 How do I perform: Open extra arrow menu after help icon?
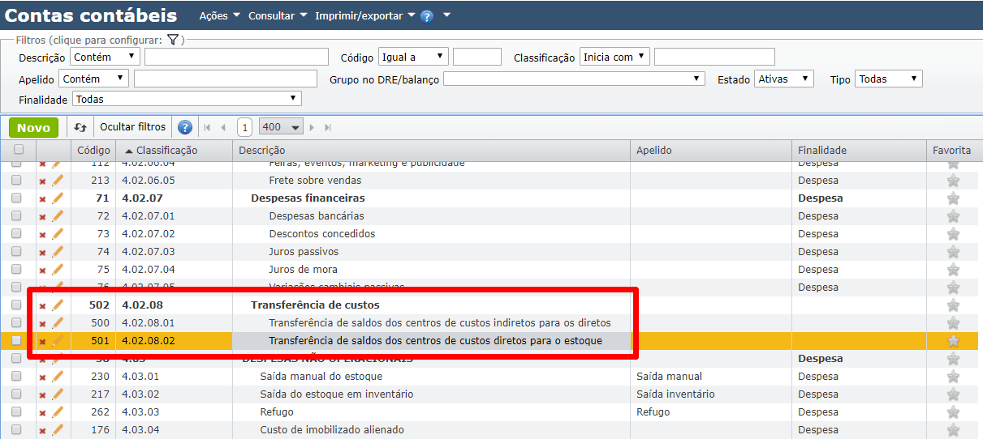click(x=446, y=15)
